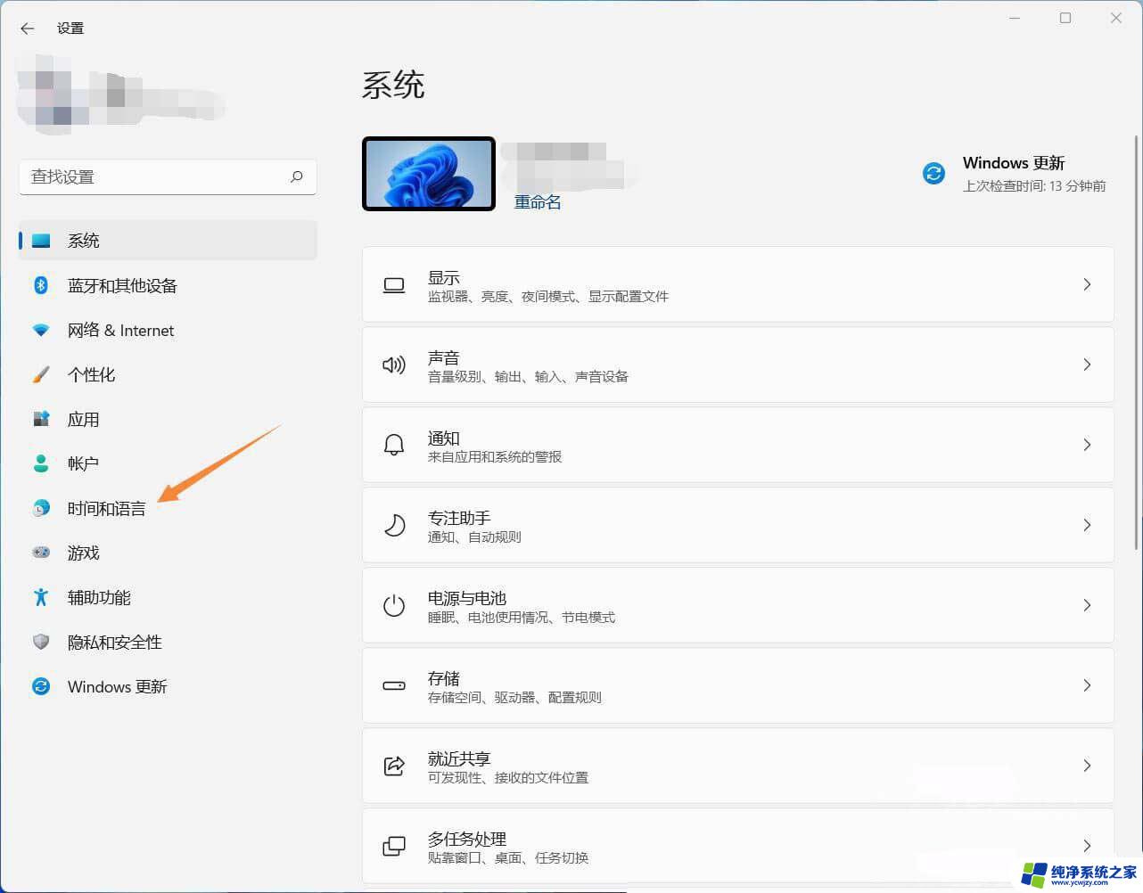Click the sidebar Windows 更新 sync icon

[x=41, y=686]
